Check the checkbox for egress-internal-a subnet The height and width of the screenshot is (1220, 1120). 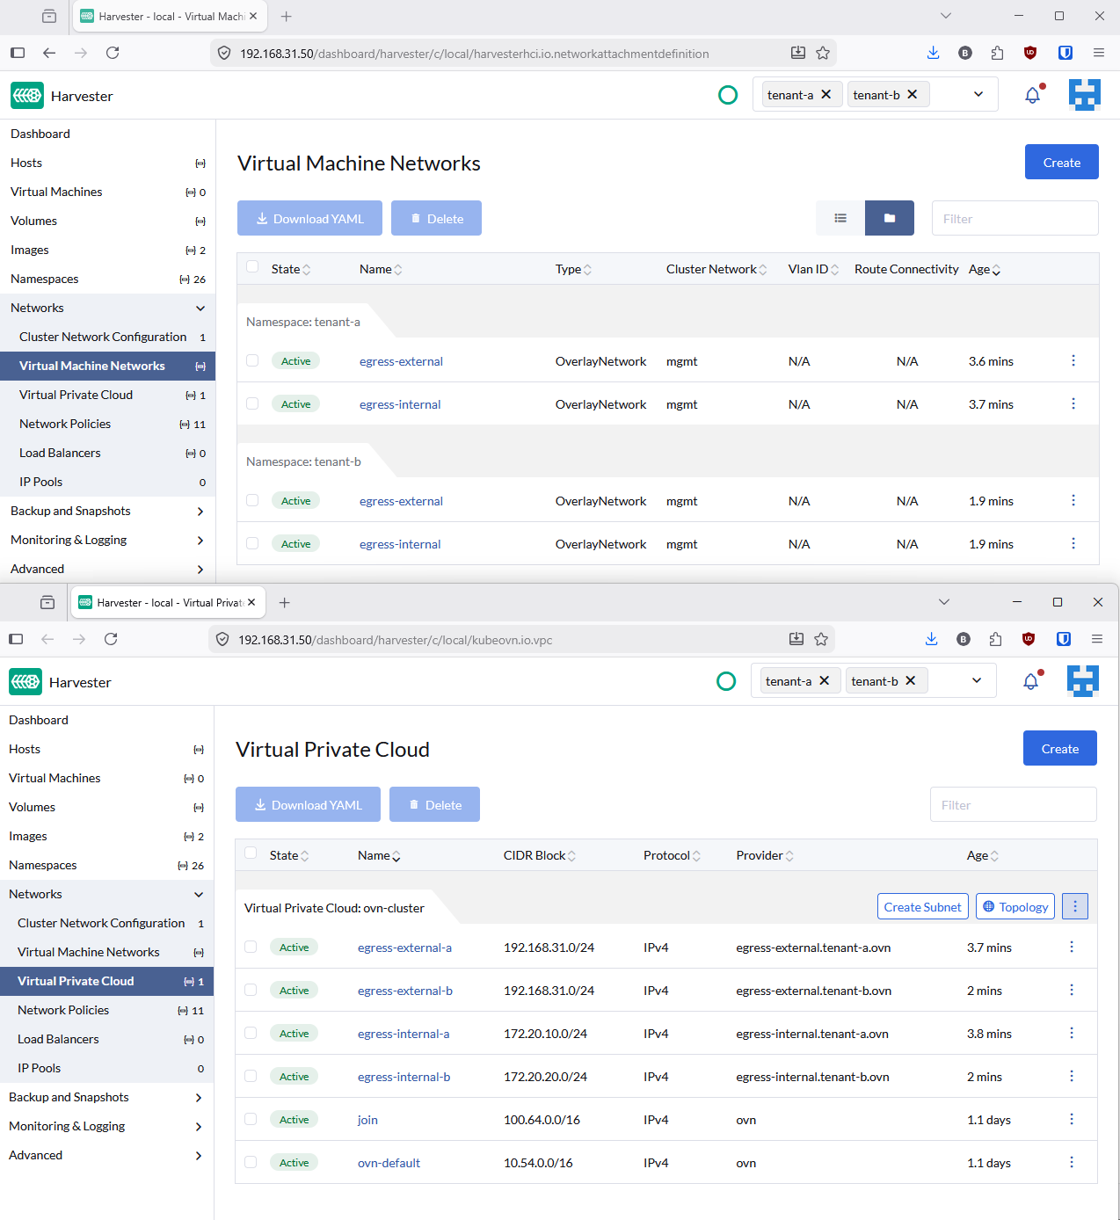point(251,1033)
